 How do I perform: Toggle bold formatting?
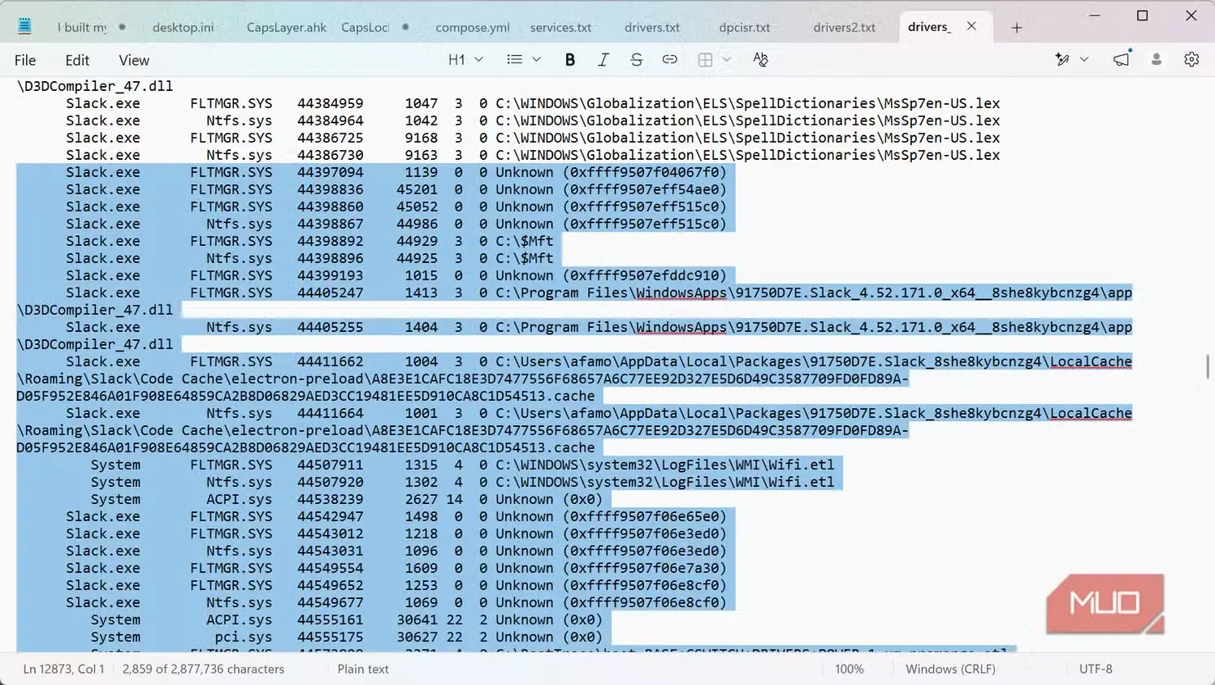570,59
